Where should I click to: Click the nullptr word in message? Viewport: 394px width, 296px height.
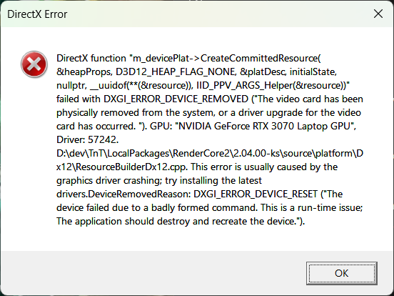[x=71, y=85]
